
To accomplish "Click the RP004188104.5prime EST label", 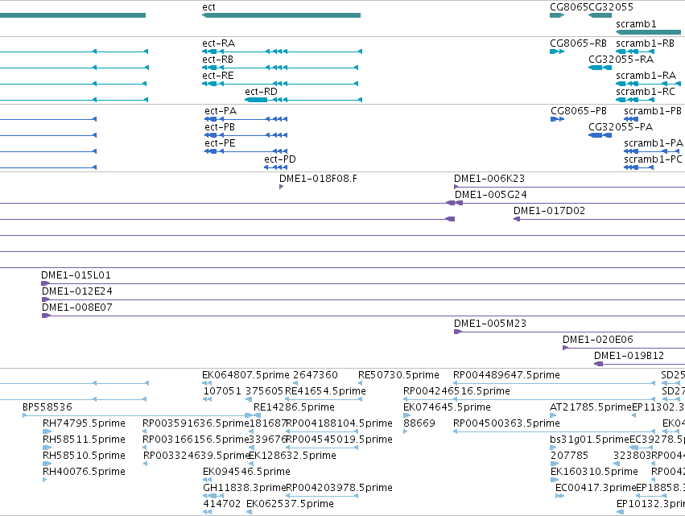I will (x=339, y=423).
